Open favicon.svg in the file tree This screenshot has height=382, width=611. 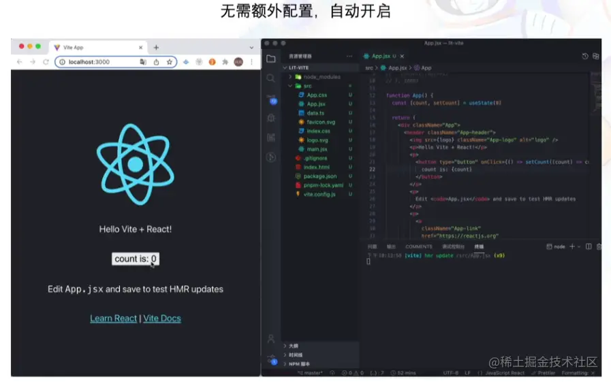pos(321,122)
